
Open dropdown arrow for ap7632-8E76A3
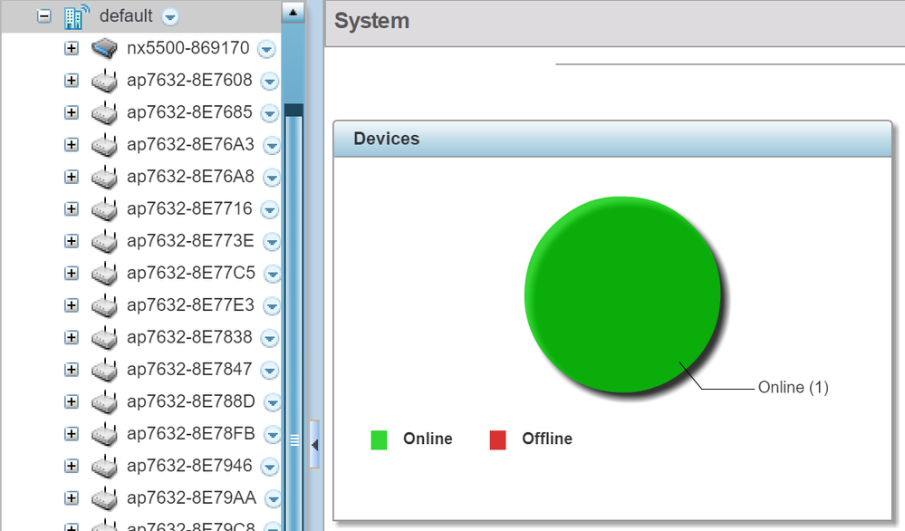[271, 146]
